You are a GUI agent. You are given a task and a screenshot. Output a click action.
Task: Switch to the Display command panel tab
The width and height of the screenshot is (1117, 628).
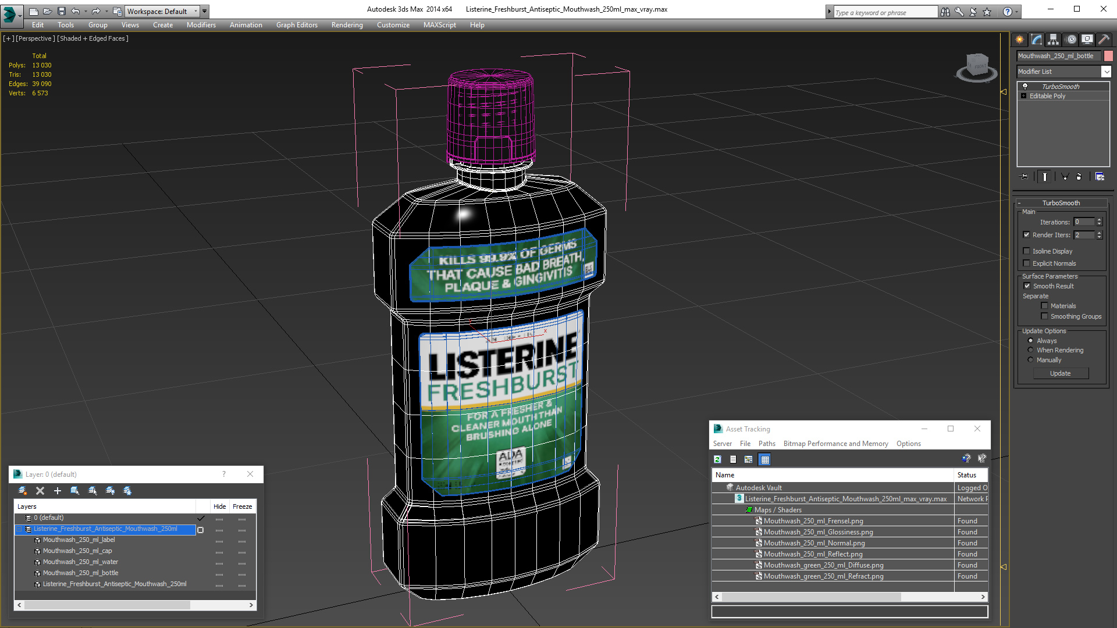(x=1087, y=40)
